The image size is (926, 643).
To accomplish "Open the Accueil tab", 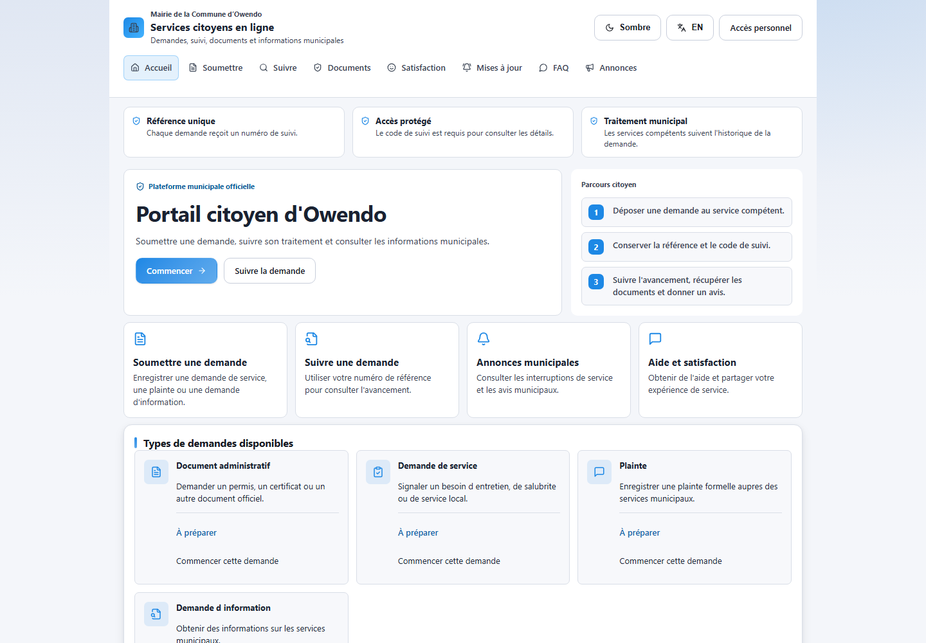I will pos(151,68).
